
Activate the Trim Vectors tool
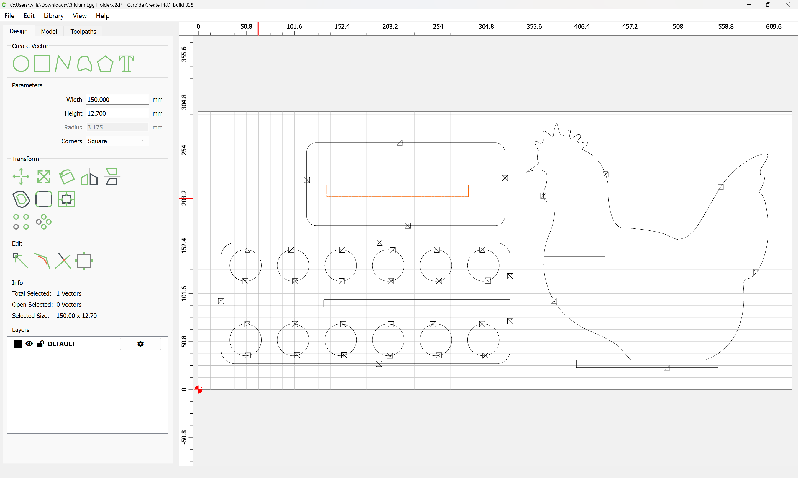pos(63,261)
